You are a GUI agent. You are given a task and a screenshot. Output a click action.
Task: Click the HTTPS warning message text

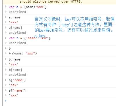(x=51, y=1)
